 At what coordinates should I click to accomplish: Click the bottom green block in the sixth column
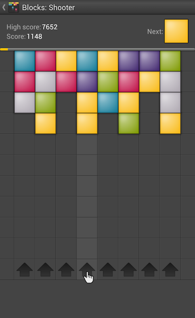pos(129,124)
